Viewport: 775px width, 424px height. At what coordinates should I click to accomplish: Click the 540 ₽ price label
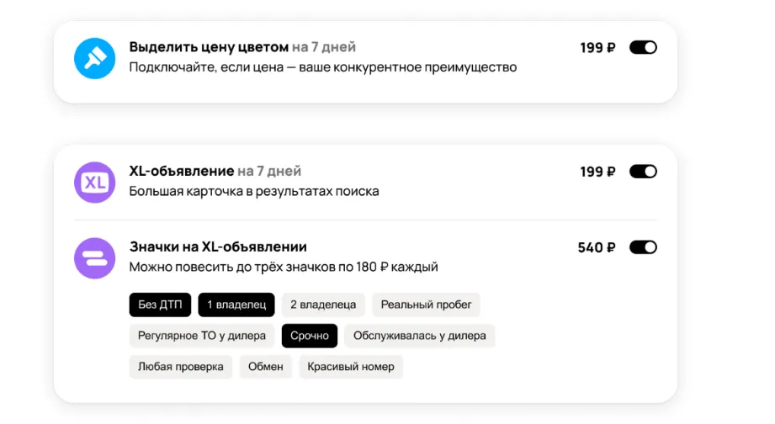tap(597, 247)
